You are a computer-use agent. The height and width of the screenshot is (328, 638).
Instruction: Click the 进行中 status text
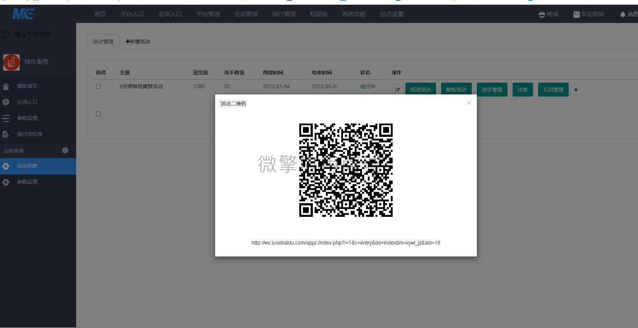[x=367, y=86]
